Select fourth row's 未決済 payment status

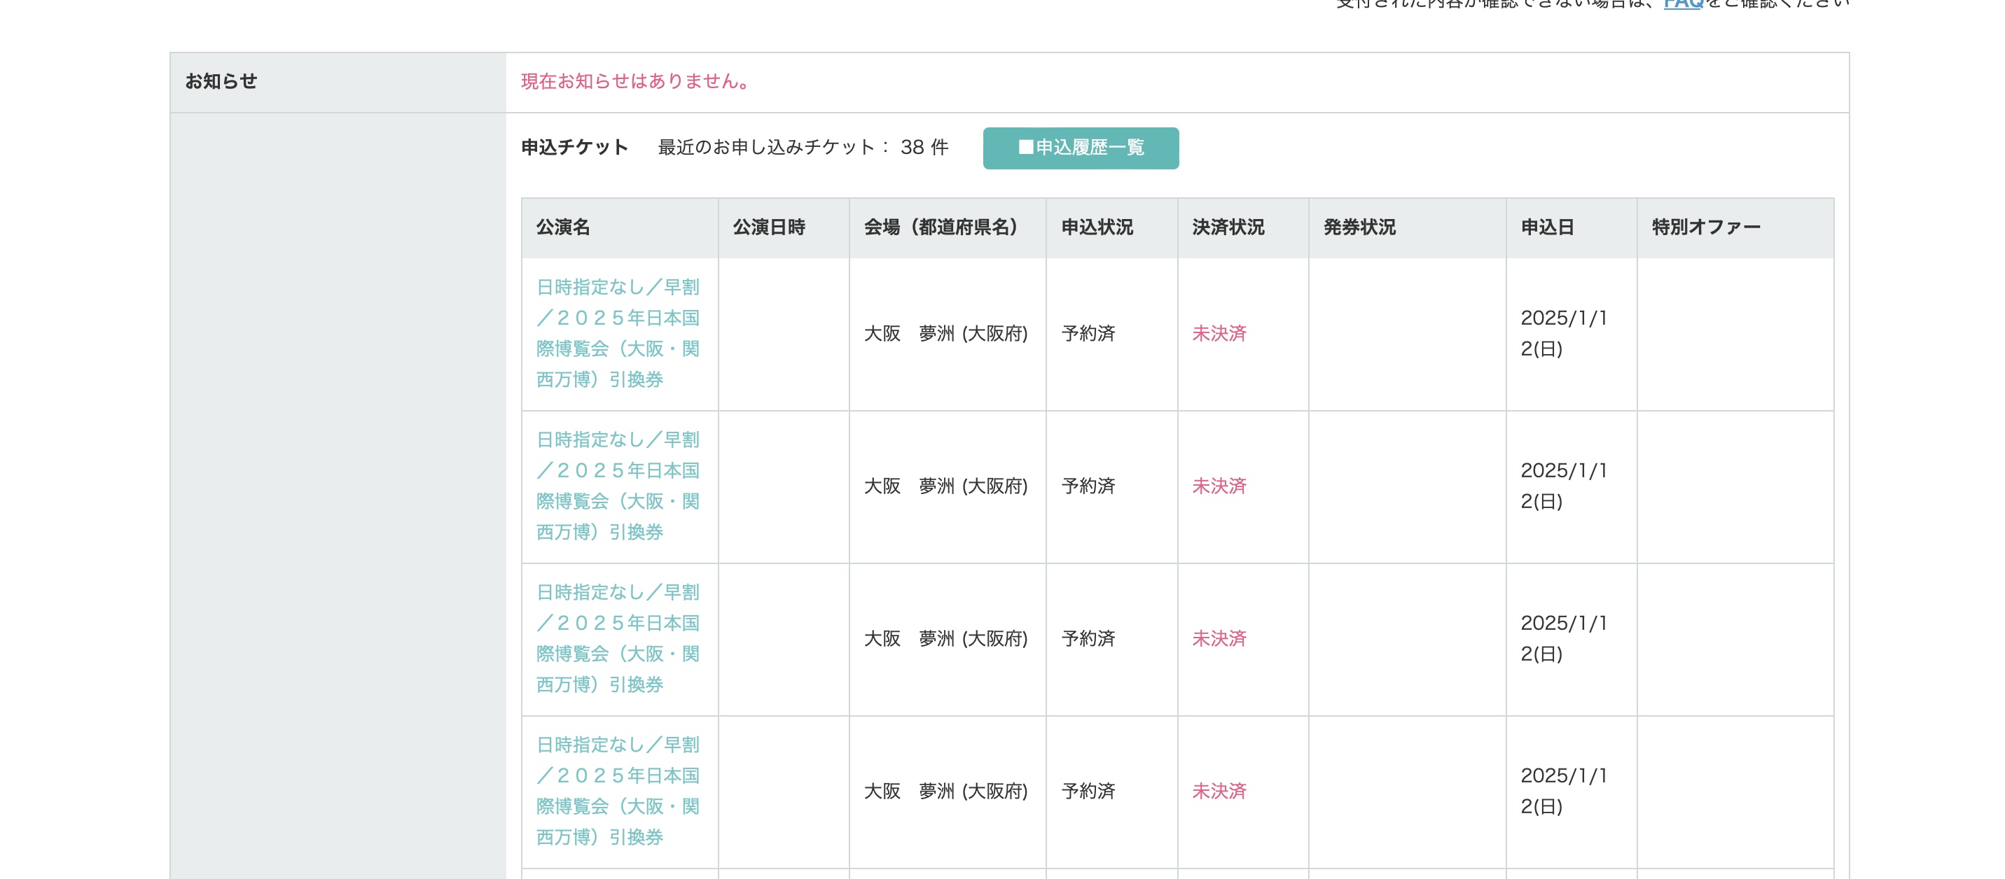click(1220, 791)
